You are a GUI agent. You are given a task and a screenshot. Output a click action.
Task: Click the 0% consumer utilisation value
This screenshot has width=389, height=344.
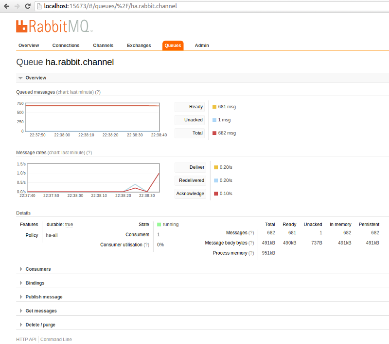tap(160, 245)
